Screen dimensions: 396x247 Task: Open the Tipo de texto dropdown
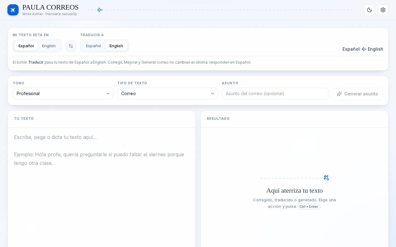tap(168, 94)
